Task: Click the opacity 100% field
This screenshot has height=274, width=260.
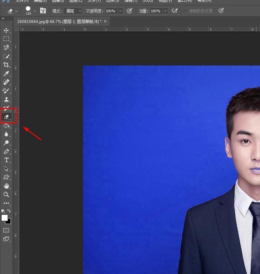Action: tap(112, 11)
